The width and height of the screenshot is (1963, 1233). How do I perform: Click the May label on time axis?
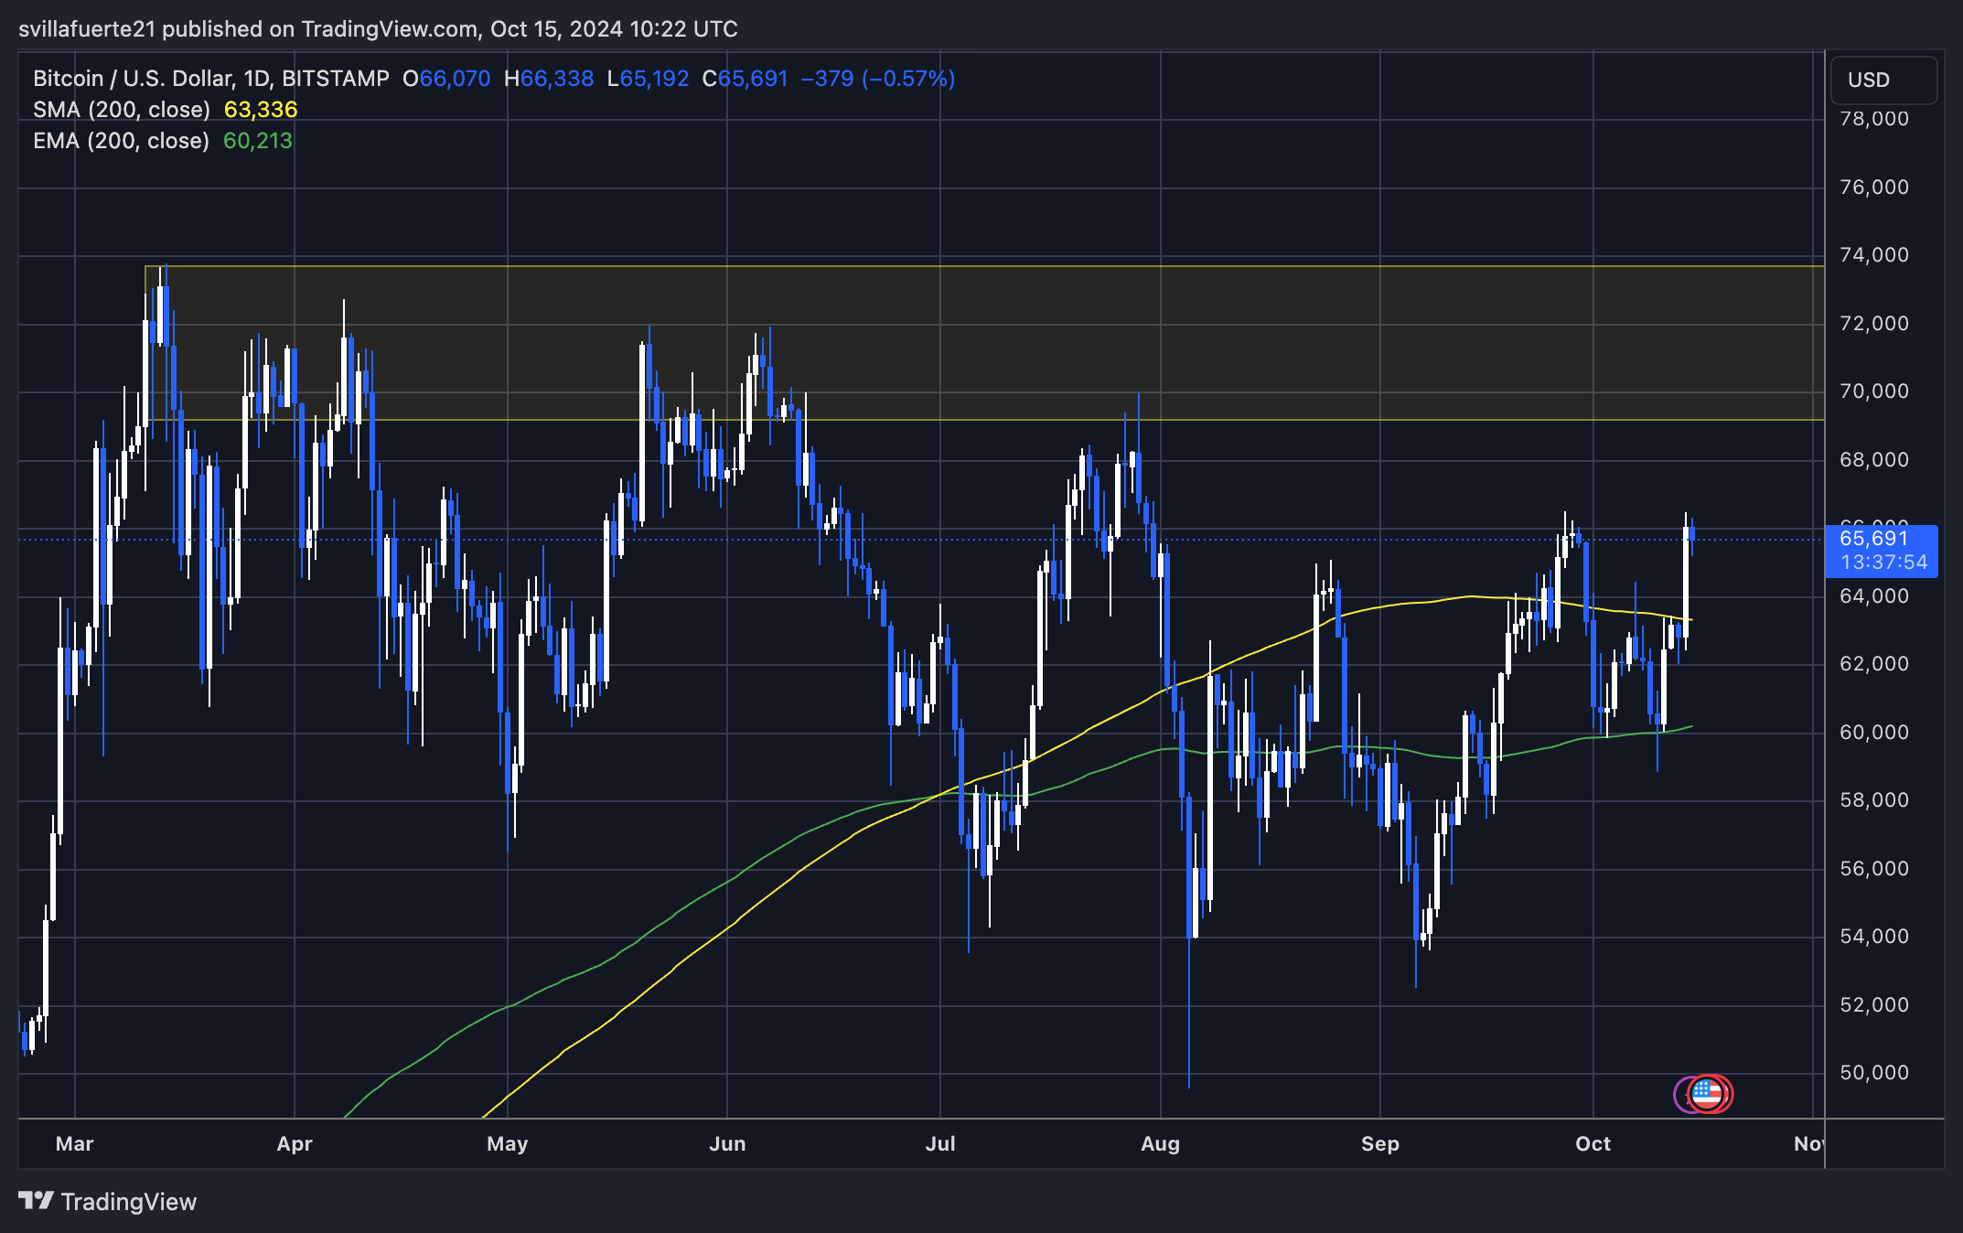(x=507, y=1143)
